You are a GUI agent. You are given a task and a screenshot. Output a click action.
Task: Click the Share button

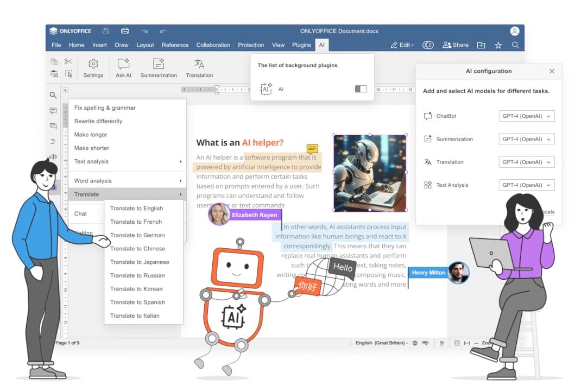click(x=456, y=45)
